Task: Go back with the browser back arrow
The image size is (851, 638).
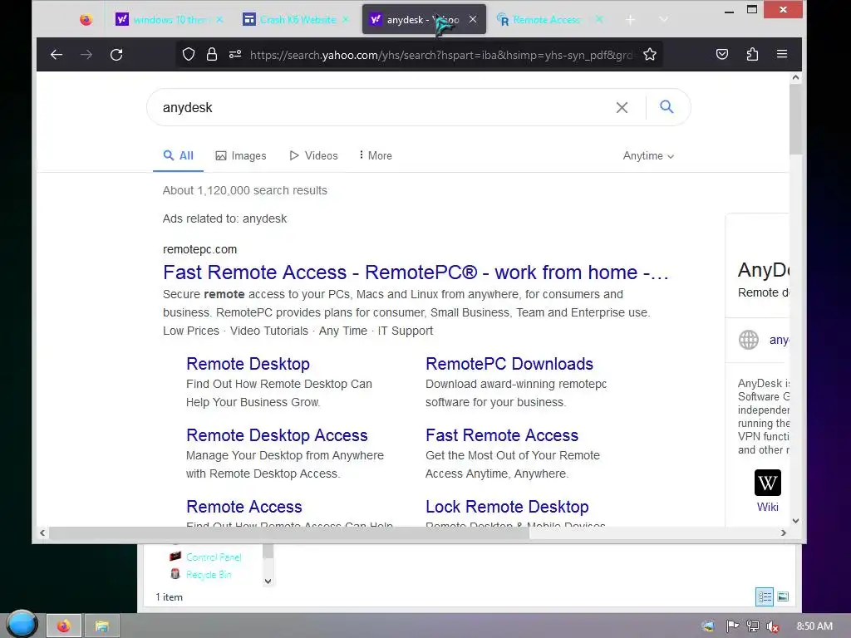Action: 57,54
